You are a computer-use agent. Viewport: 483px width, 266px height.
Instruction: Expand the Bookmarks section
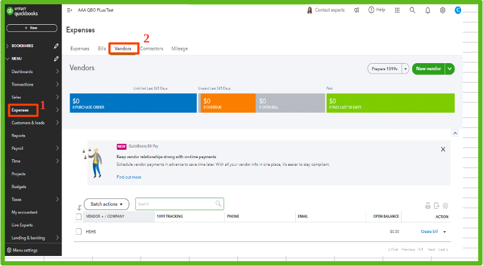(x=8, y=46)
